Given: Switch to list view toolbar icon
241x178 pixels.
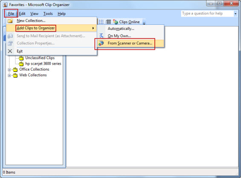Looking at the screenshot, I should (x=101, y=22).
